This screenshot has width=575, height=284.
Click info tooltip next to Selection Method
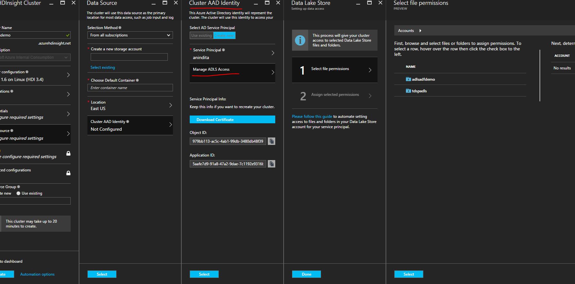(120, 28)
